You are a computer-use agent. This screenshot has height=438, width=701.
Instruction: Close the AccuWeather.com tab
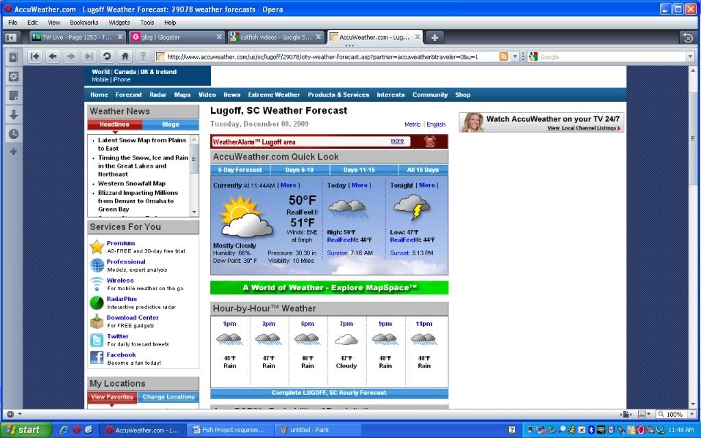pyautogui.click(x=417, y=37)
